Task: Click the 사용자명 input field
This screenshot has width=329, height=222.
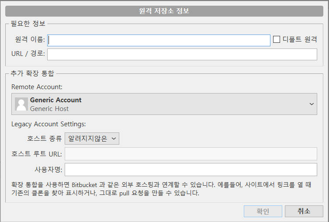Action: pyautogui.click(x=191, y=170)
